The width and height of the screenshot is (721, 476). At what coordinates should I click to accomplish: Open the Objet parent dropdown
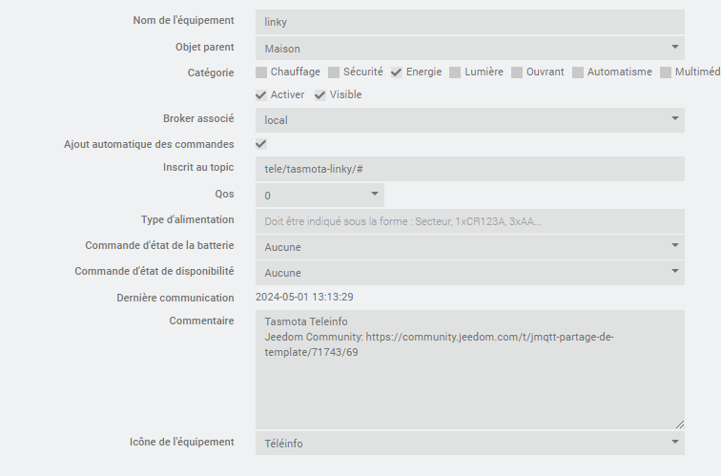(x=470, y=48)
